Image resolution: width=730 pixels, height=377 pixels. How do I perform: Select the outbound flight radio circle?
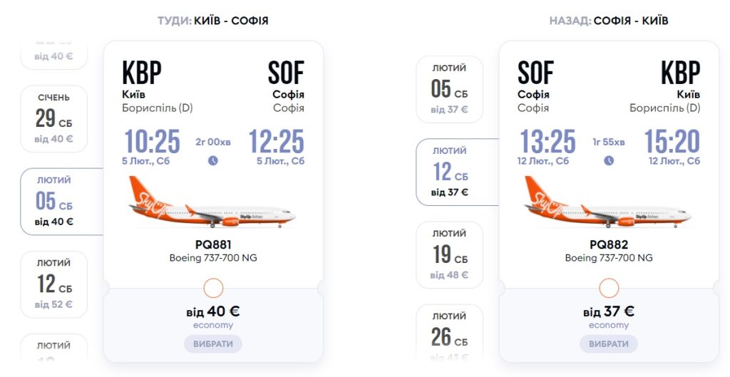coord(213,288)
